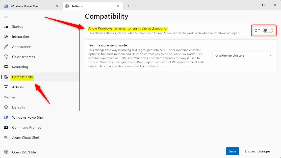This screenshot has height=158, width=281.
Task: Click the Command Prompt profile icon
Action: [x=6, y=127]
